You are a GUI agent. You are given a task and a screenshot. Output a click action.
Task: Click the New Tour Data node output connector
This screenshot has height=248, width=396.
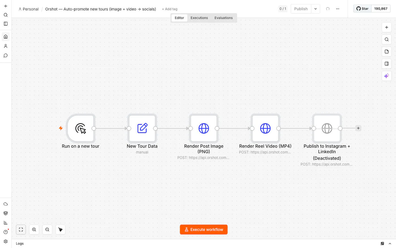click(155, 128)
